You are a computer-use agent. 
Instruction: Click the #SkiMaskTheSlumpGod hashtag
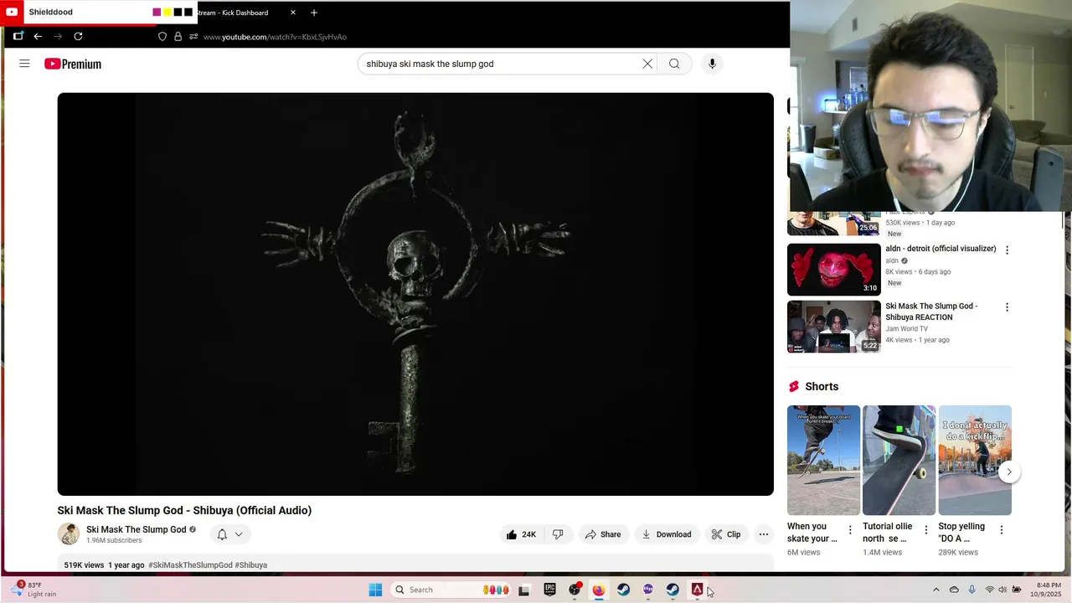pyautogui.click(x=190, y=565)
